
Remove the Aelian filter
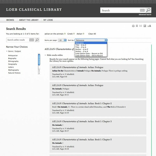(83, 34)
